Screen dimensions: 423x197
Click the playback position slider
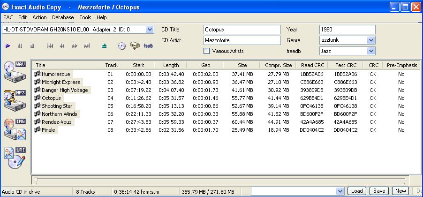[225, 180]
